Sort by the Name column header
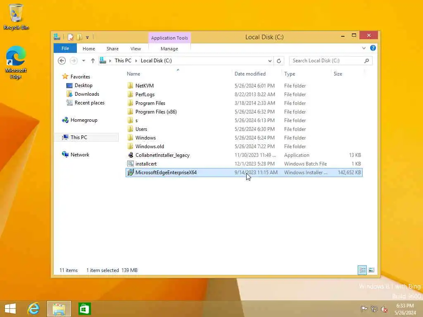 133,74
